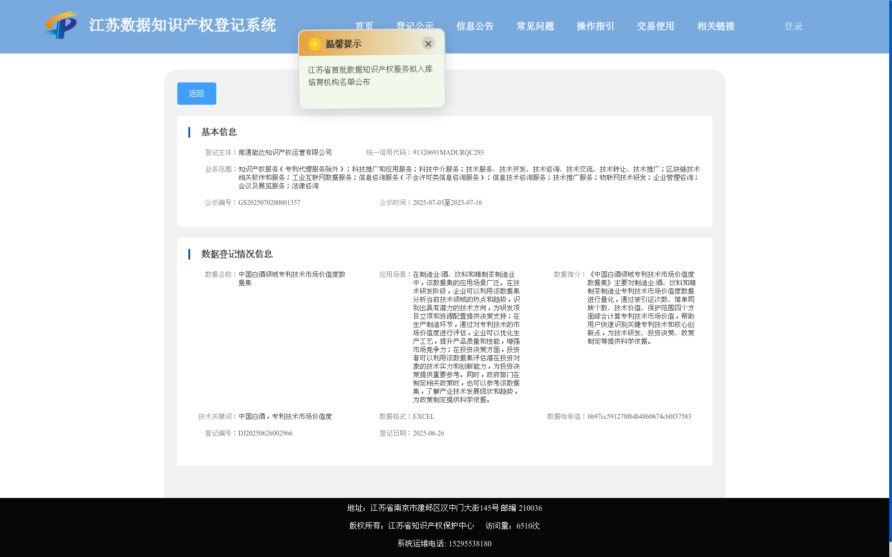Open the 登记公示 menu item
This screenshot has height=557, width=892.
tap(415, 26)
